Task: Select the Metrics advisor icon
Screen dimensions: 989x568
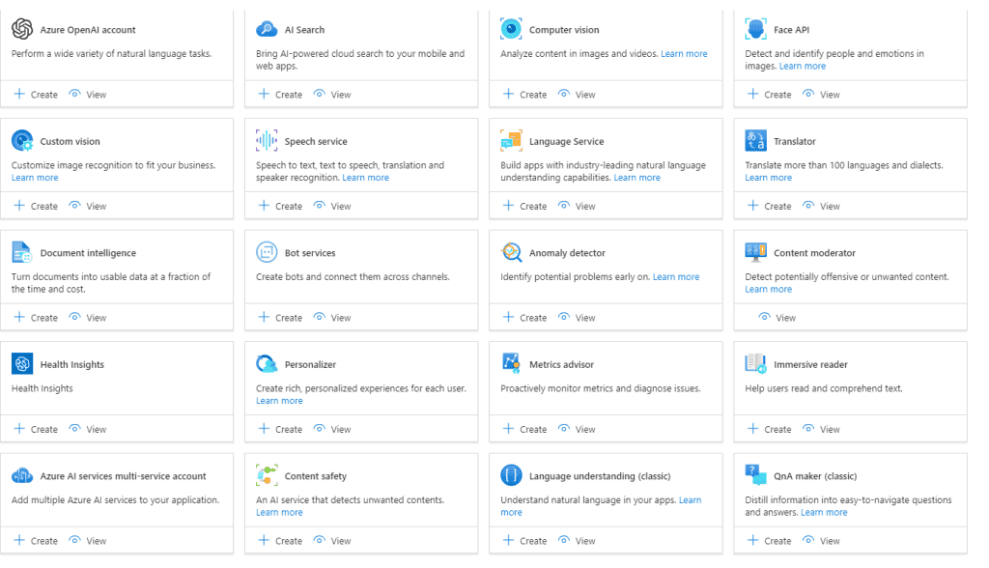Action: point(511,364)
